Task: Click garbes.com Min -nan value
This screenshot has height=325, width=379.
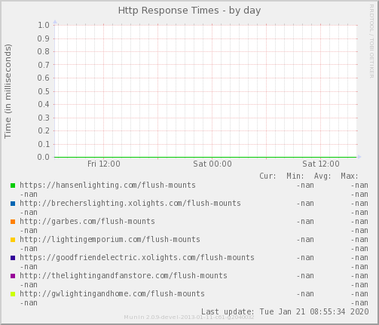Action: point(305,222)
